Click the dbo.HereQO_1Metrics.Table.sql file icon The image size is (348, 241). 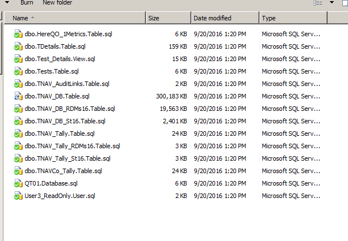point(18,34)
